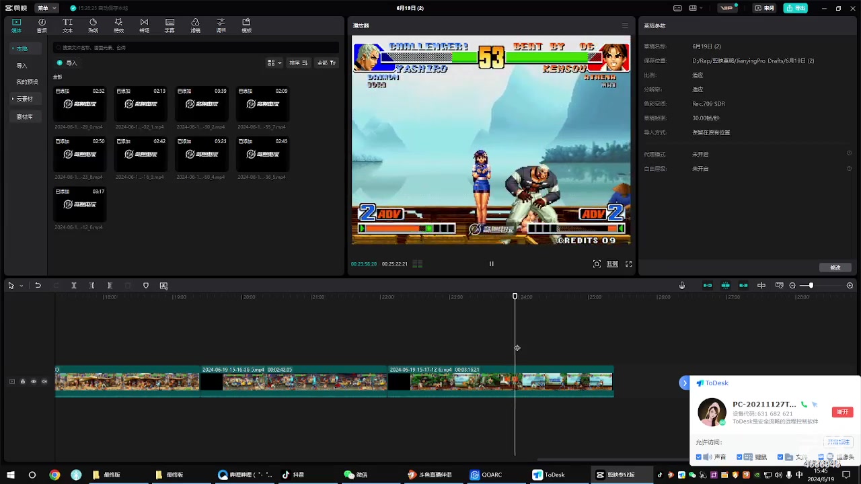Click the ToDesk 断开 disconnect button

click(x=842, y=412)
